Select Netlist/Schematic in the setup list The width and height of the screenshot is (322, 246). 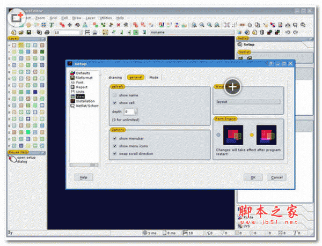point(86,106)
